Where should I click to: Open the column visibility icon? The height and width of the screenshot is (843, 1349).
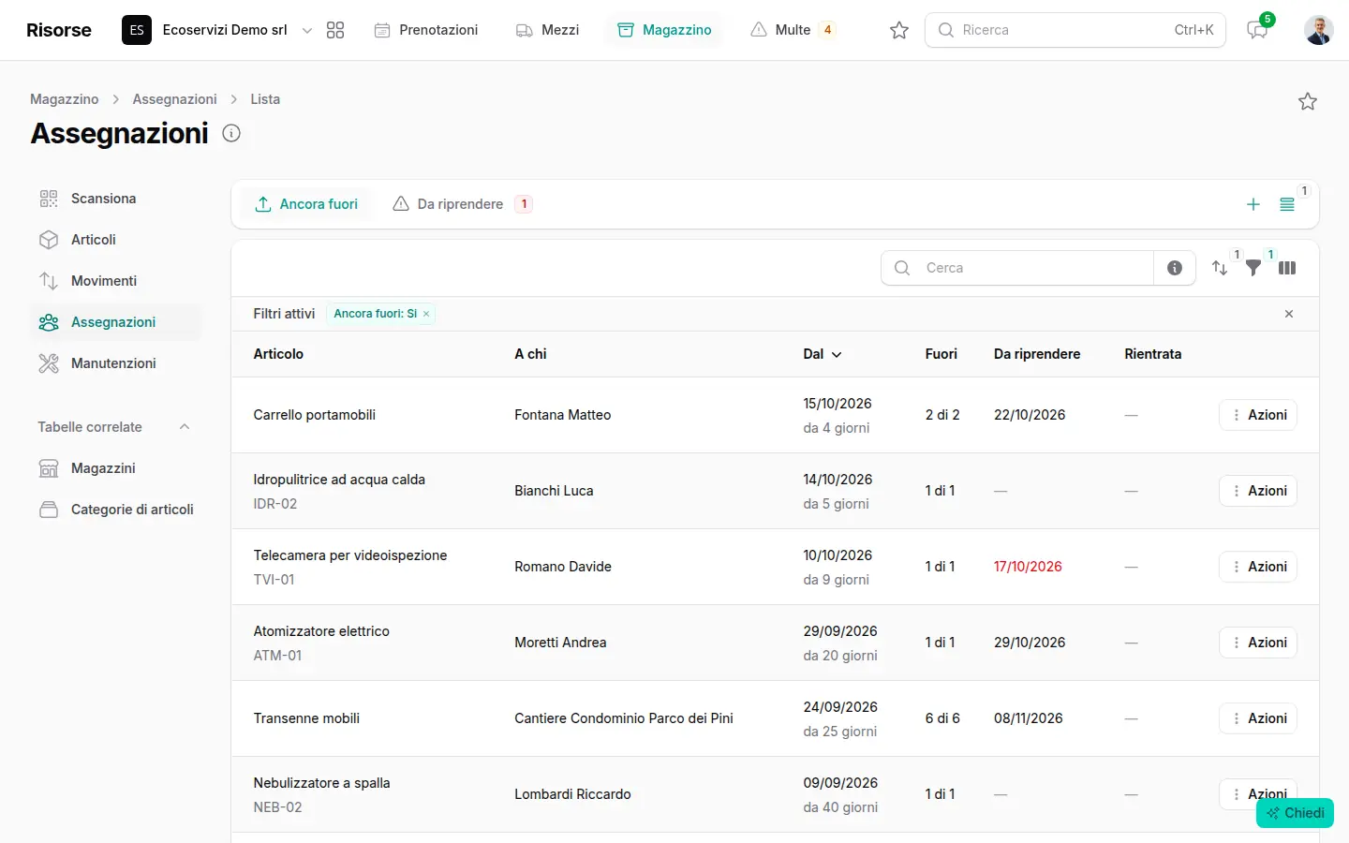[x=1287, y=268]
